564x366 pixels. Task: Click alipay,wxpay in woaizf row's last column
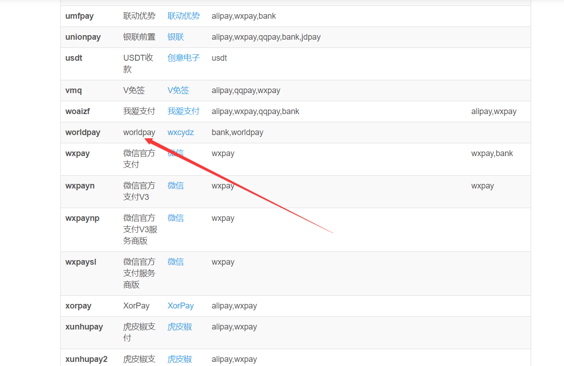[x=494, y=111]
